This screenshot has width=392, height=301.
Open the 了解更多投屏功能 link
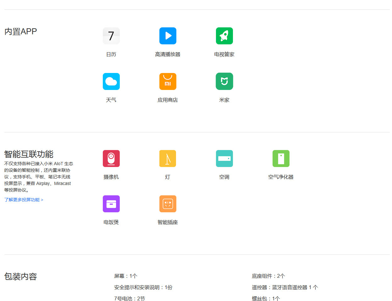[24, 200]
